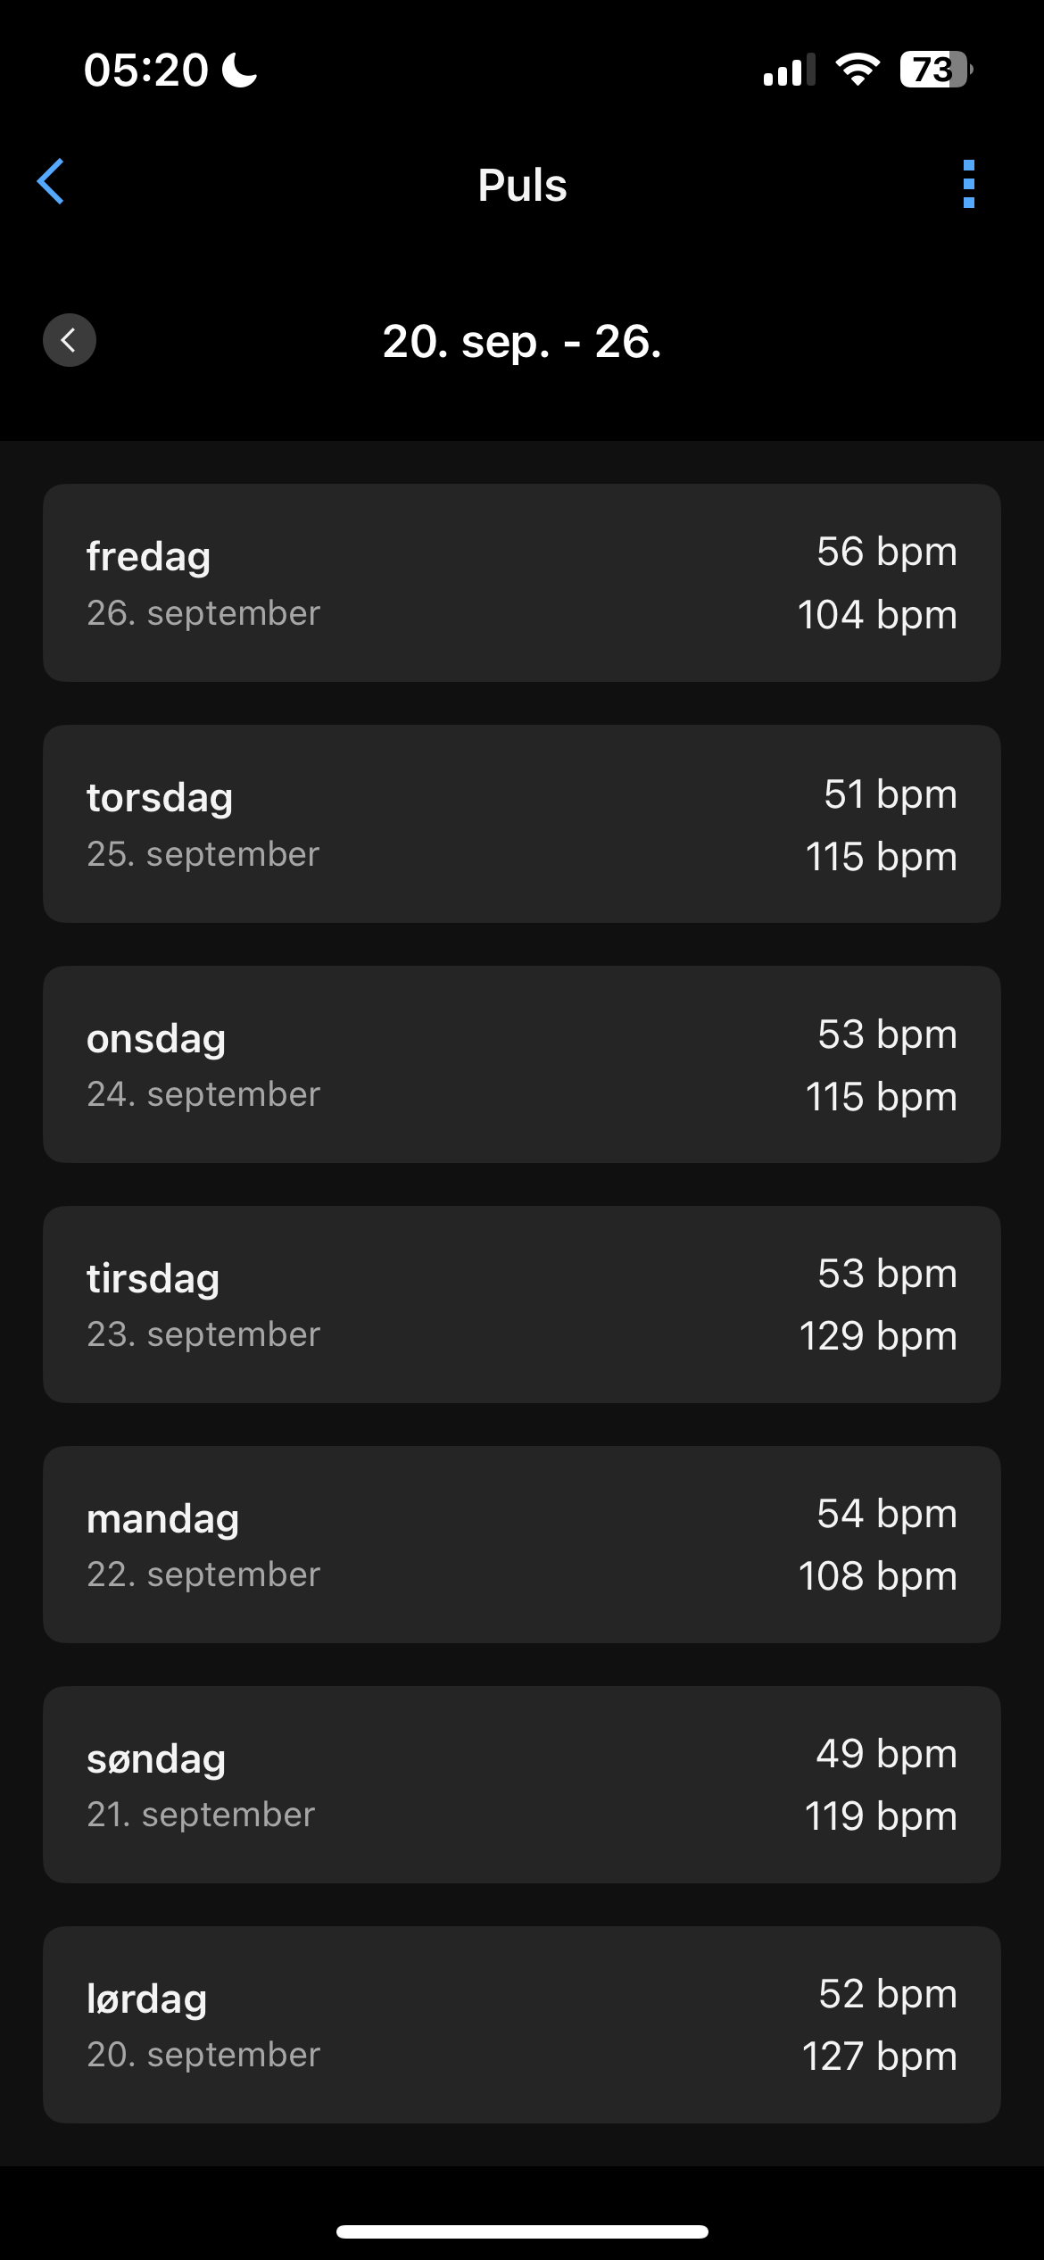This screenshot has height=2260, width=1044.
Task: Open mandag 22. september entry
Action: pos(522,1544)
